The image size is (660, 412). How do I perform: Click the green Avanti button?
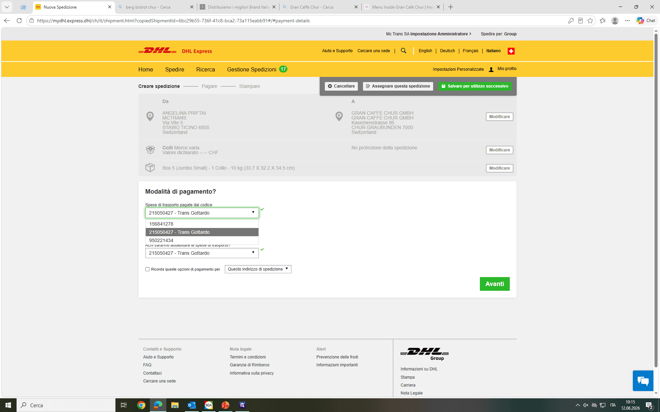[495, 284]
